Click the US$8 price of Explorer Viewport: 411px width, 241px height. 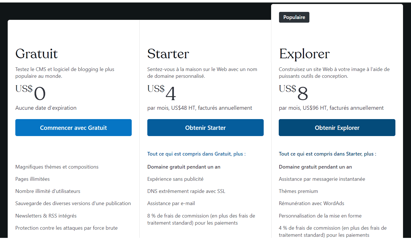pyautogui.click(x=293, y=93)
